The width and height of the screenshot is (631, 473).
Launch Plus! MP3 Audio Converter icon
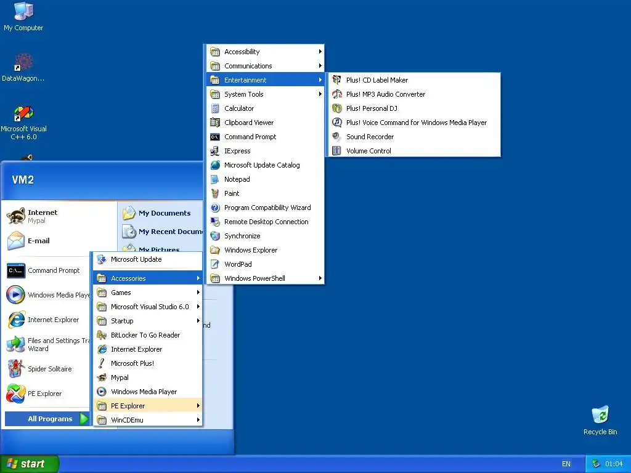(336, 94)
